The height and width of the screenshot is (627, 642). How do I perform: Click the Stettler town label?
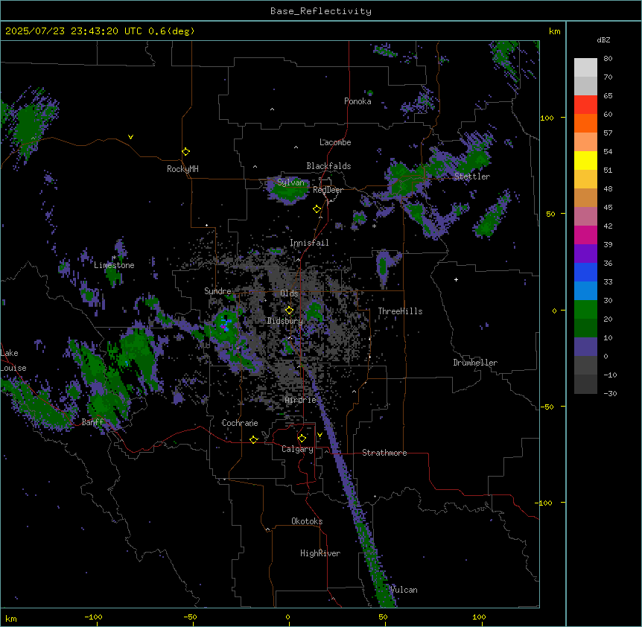point(472,176)
